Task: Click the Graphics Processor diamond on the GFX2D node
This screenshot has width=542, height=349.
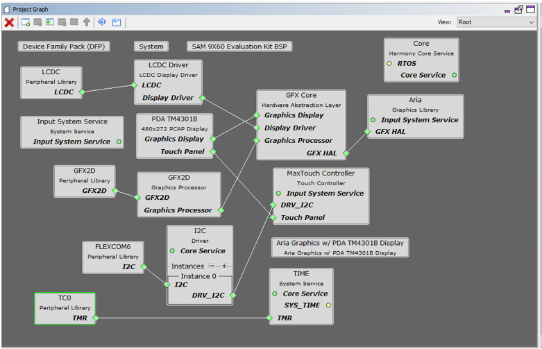Action: 221,210
